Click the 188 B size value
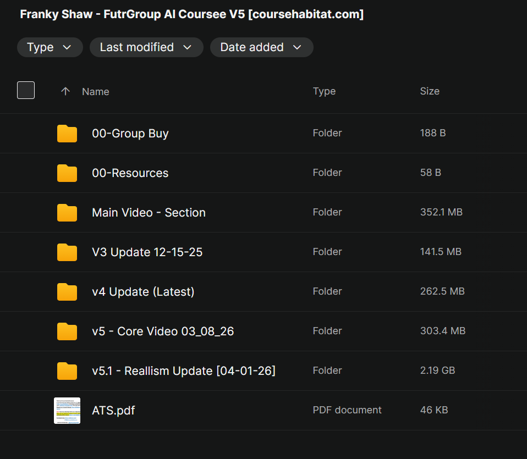Viewport: 527px width, 459px height. click(x=433, y=133)
